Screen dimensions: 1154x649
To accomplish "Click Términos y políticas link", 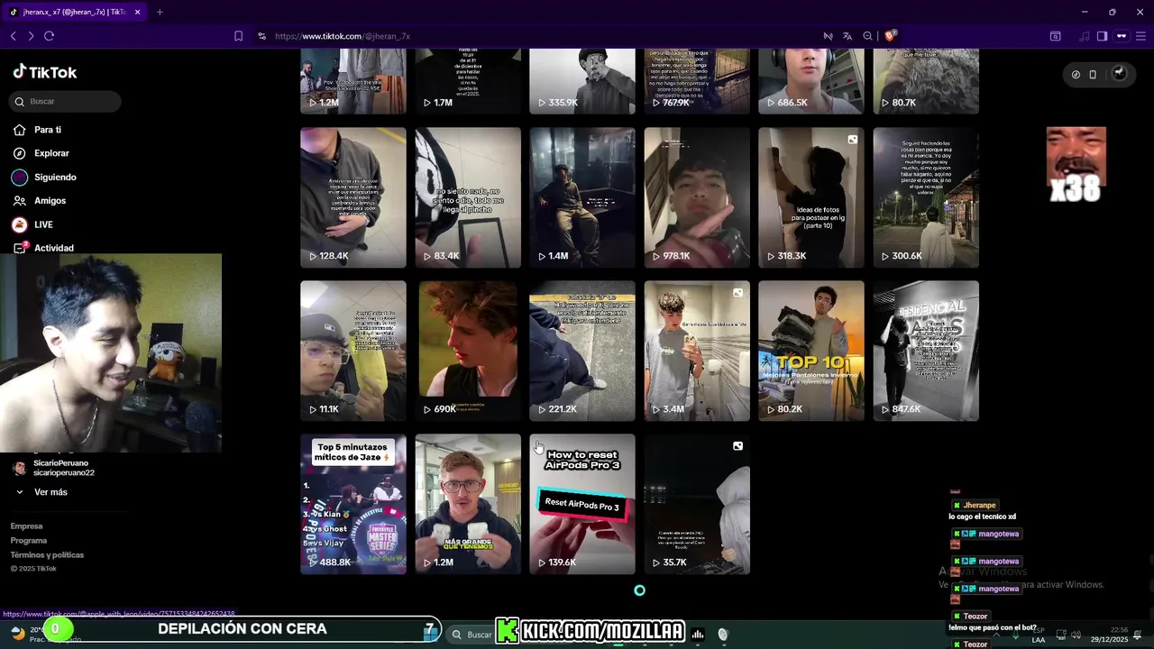I will tap(47, 554).
